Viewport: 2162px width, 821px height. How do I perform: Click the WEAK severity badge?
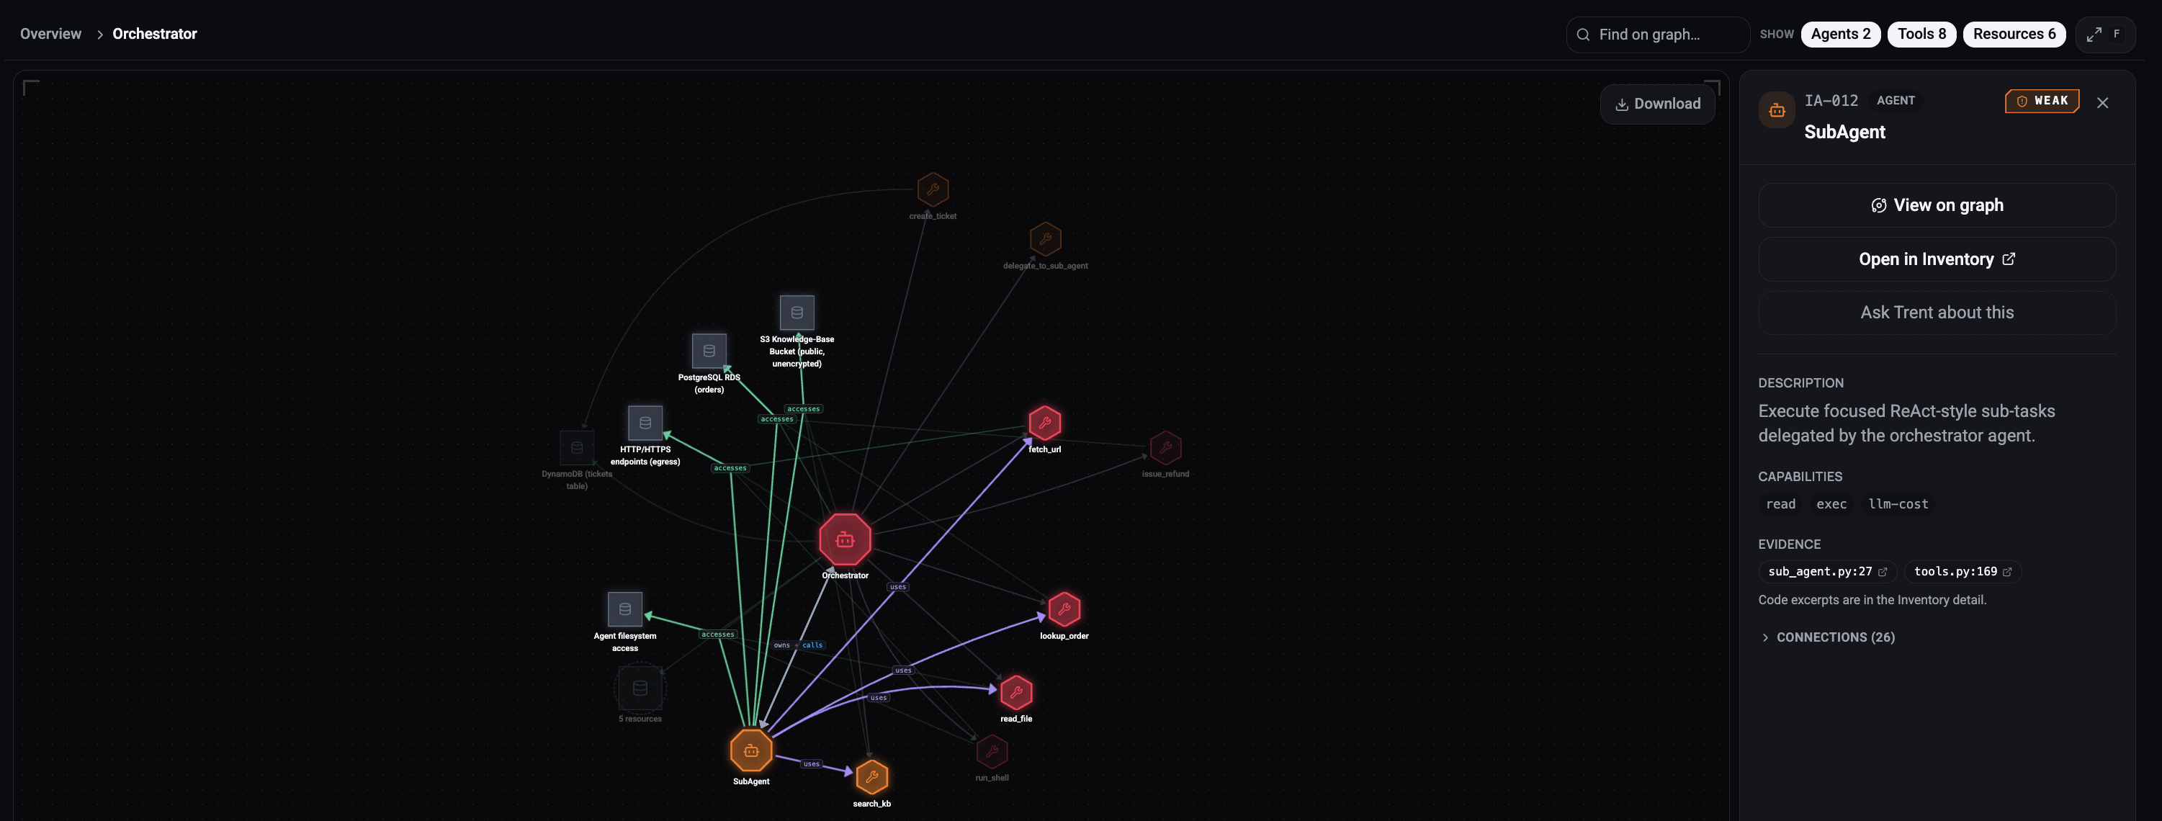tap(2041, 101)
